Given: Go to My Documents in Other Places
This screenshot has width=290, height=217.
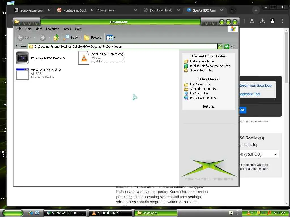Looking at the screenshot, I should pos(200,84).
